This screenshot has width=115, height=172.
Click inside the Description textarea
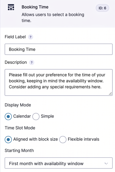pos(58,82)
